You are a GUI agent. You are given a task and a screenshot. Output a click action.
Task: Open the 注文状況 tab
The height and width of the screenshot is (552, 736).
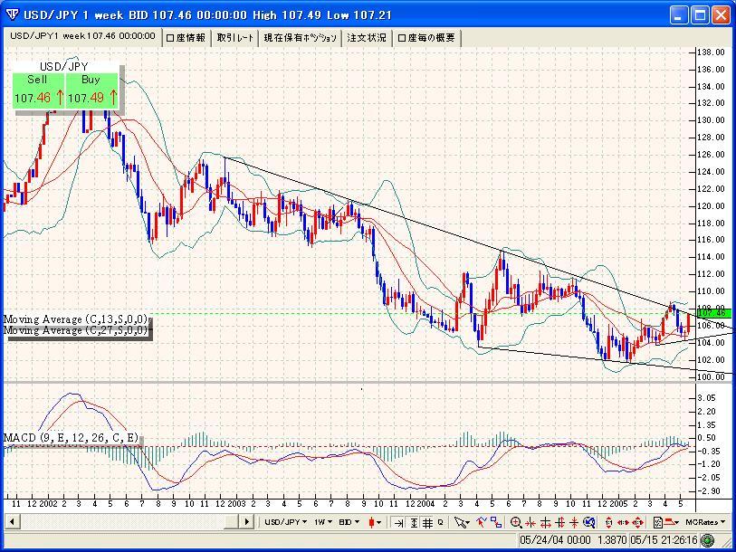pos(367,38)
